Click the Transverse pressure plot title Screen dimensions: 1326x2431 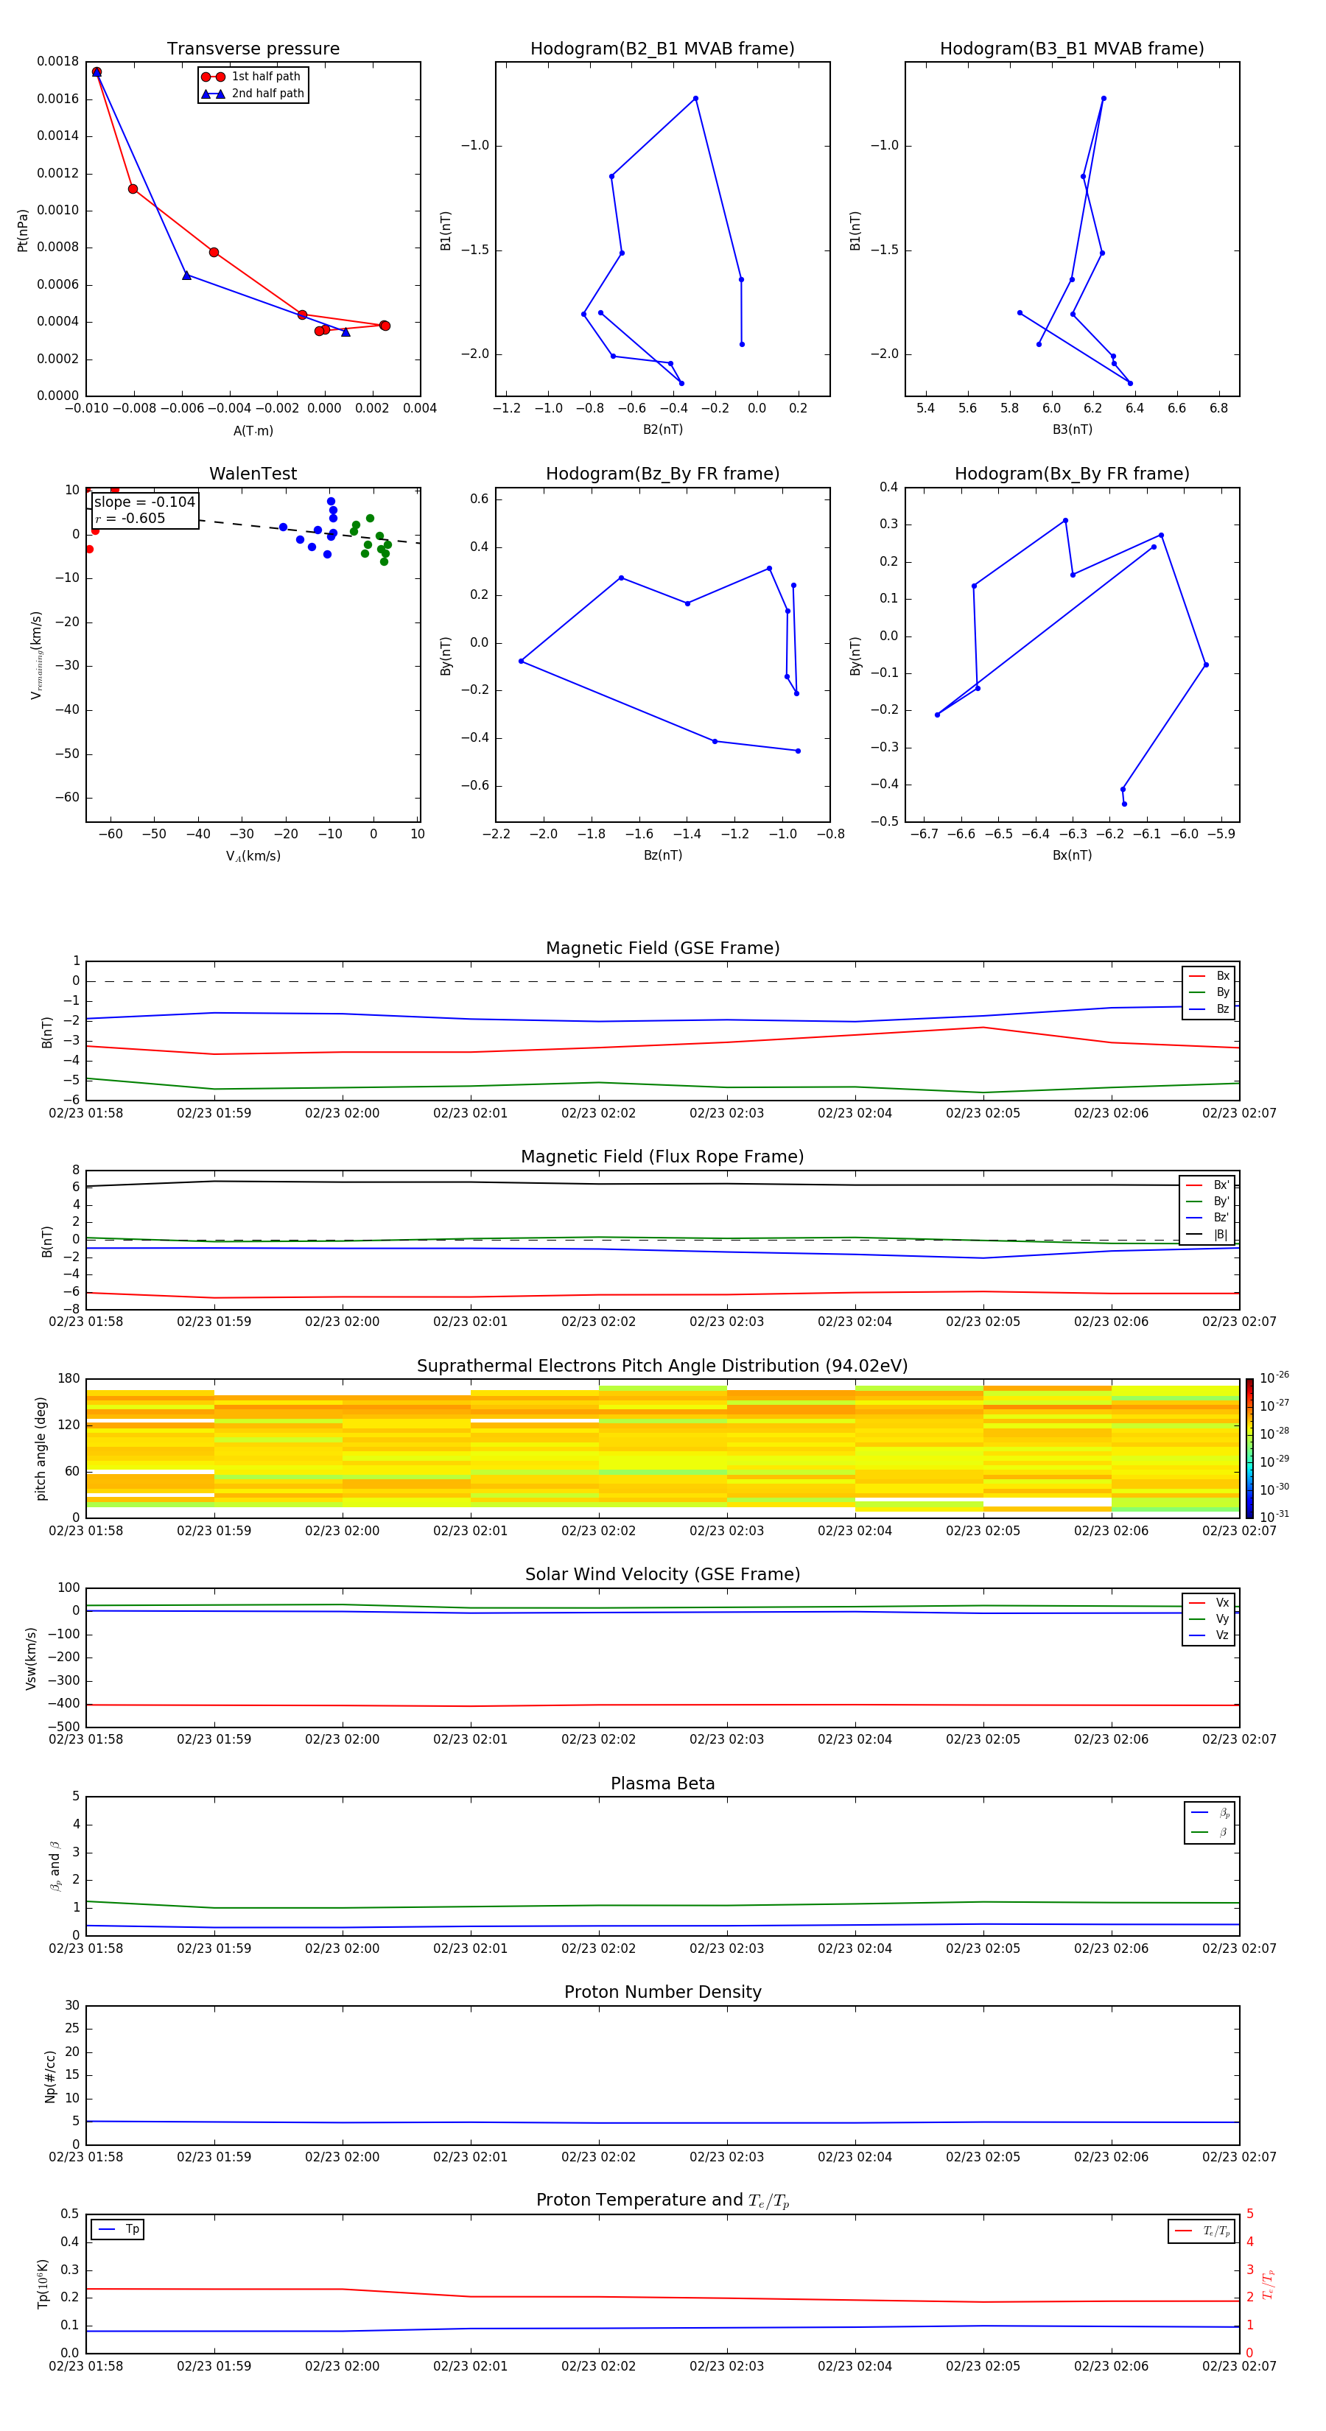(253, 49)
